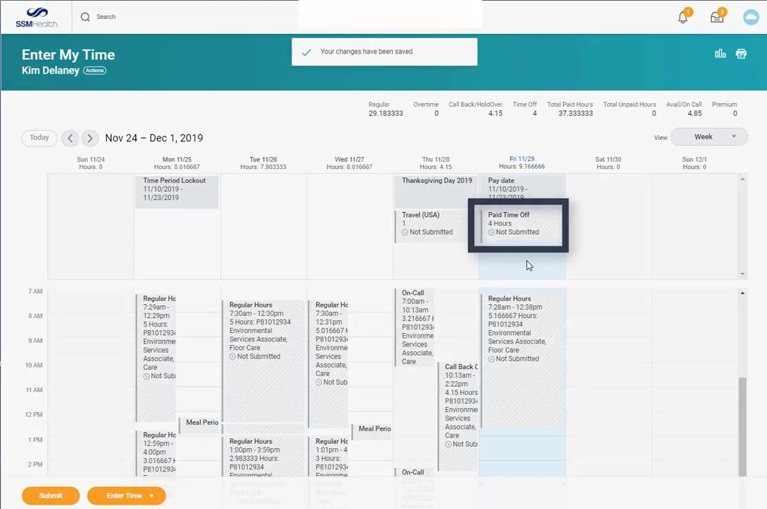Click the hourly calendar scroll up arrow
Screen dimensions: 767x509
click(x=742, y=293)
